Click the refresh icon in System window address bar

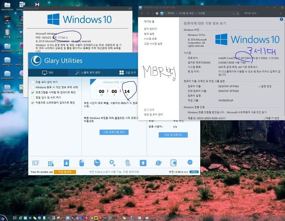click(237, 13)
